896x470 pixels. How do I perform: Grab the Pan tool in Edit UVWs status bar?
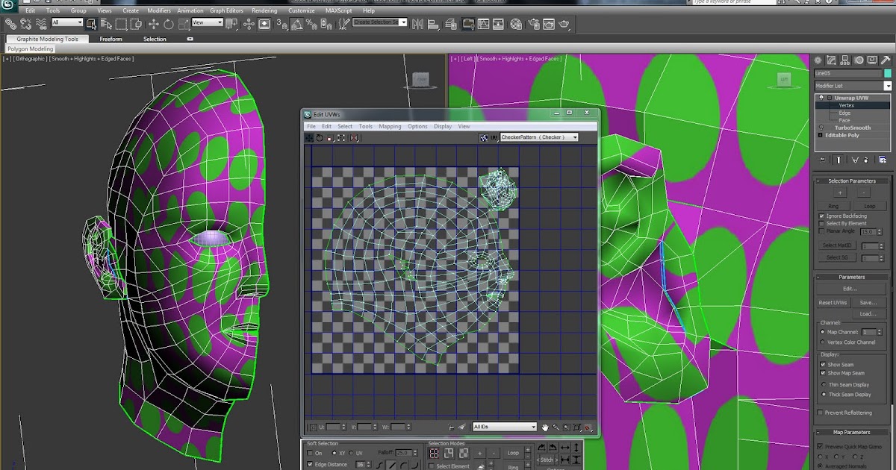[x=545, y=427]
